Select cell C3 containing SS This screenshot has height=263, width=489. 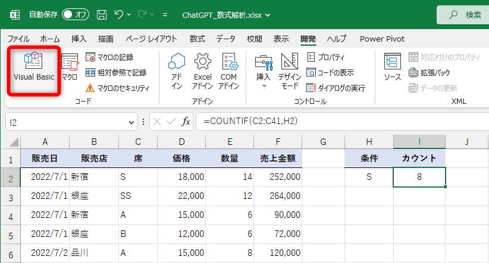coord(138,196)
